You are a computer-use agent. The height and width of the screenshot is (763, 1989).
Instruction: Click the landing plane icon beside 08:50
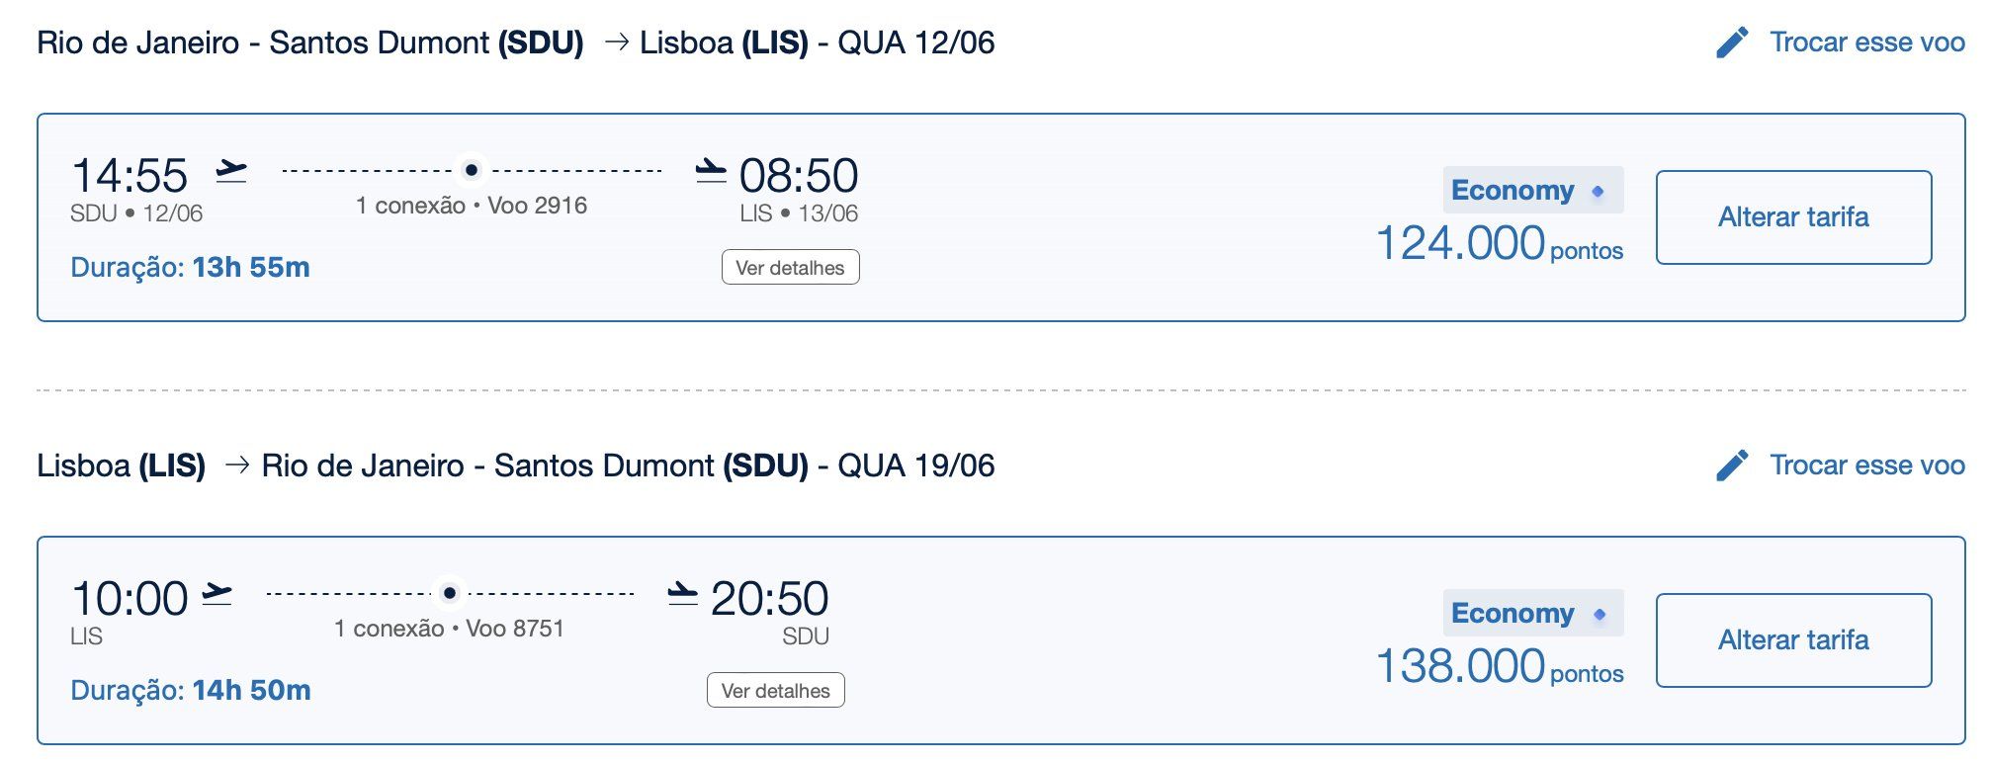[711, 171]
